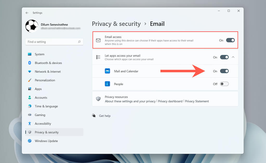The width and height of the screenshot is (266, 163).
Task: Click the Mail and Calendar row label
Action: click(x=126, y=71)
